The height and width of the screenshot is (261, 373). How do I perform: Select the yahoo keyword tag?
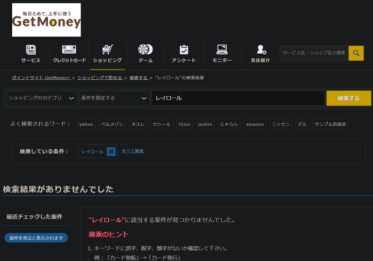coord(86,124)
